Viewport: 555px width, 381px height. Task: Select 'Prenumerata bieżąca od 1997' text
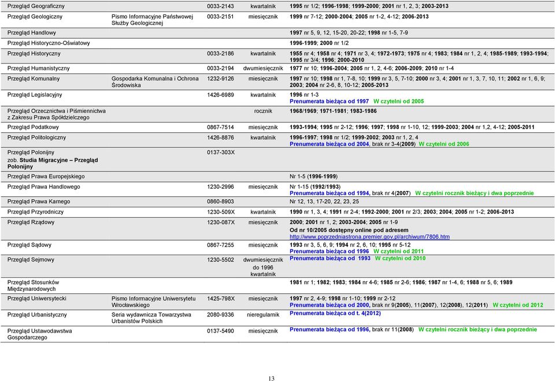pyautogui.click(x=329, y=102)
